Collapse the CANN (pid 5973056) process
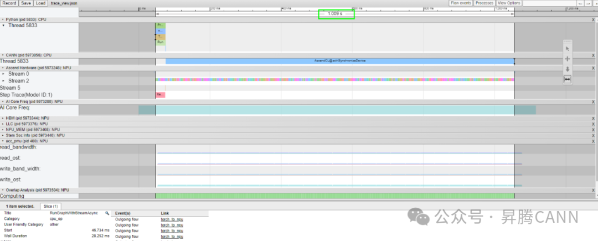Screen dimensions: 598x241 tap(3, 55)
